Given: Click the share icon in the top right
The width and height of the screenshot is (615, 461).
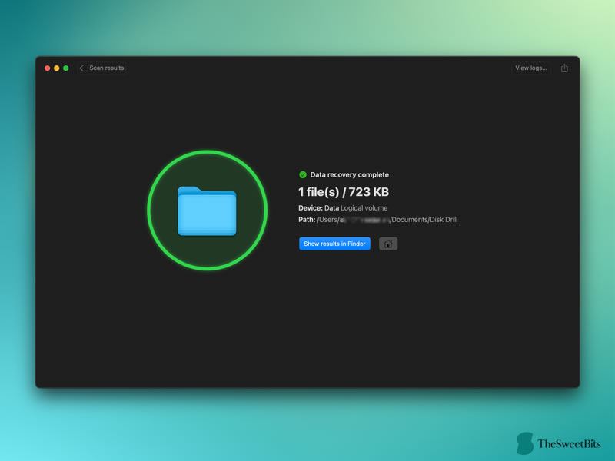Looking at the screenshot, I should point(564,68).
